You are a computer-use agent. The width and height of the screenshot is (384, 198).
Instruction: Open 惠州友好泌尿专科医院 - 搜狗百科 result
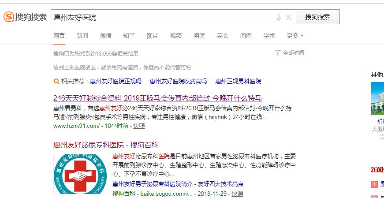106,145
